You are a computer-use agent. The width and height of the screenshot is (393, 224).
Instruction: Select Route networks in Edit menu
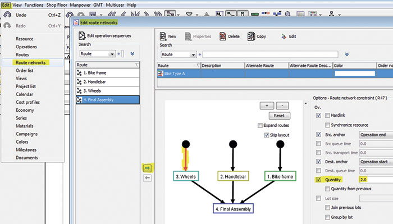(30, 62)
